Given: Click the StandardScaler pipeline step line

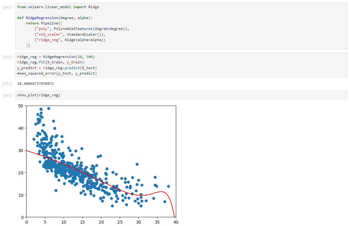Looking at the screenshot, I should (x=70, y=34).
